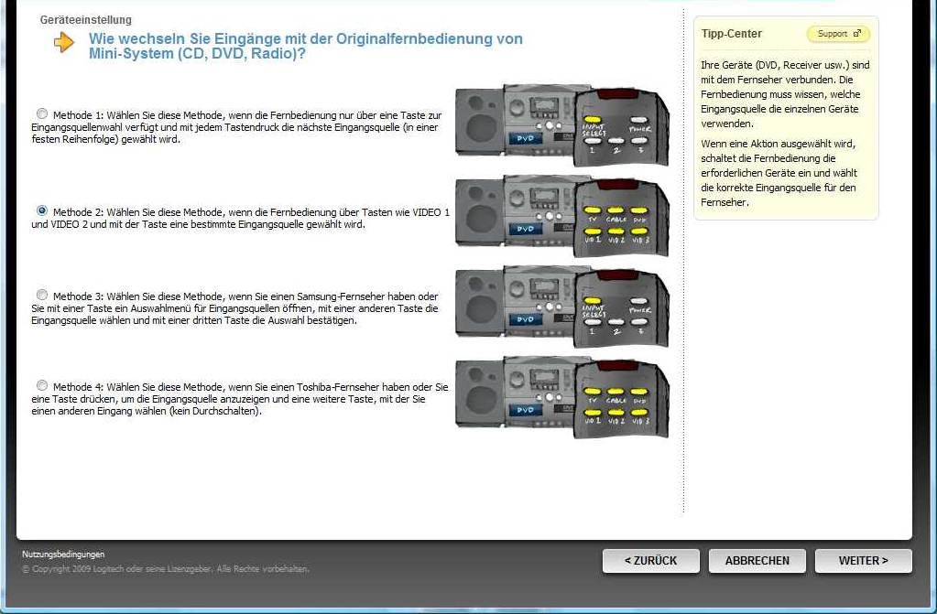
Task: Go back with the ZURÜCK button
Action: coord(650,561)
